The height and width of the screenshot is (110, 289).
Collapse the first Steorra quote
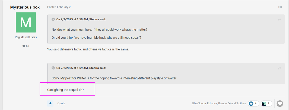(53, 19)
